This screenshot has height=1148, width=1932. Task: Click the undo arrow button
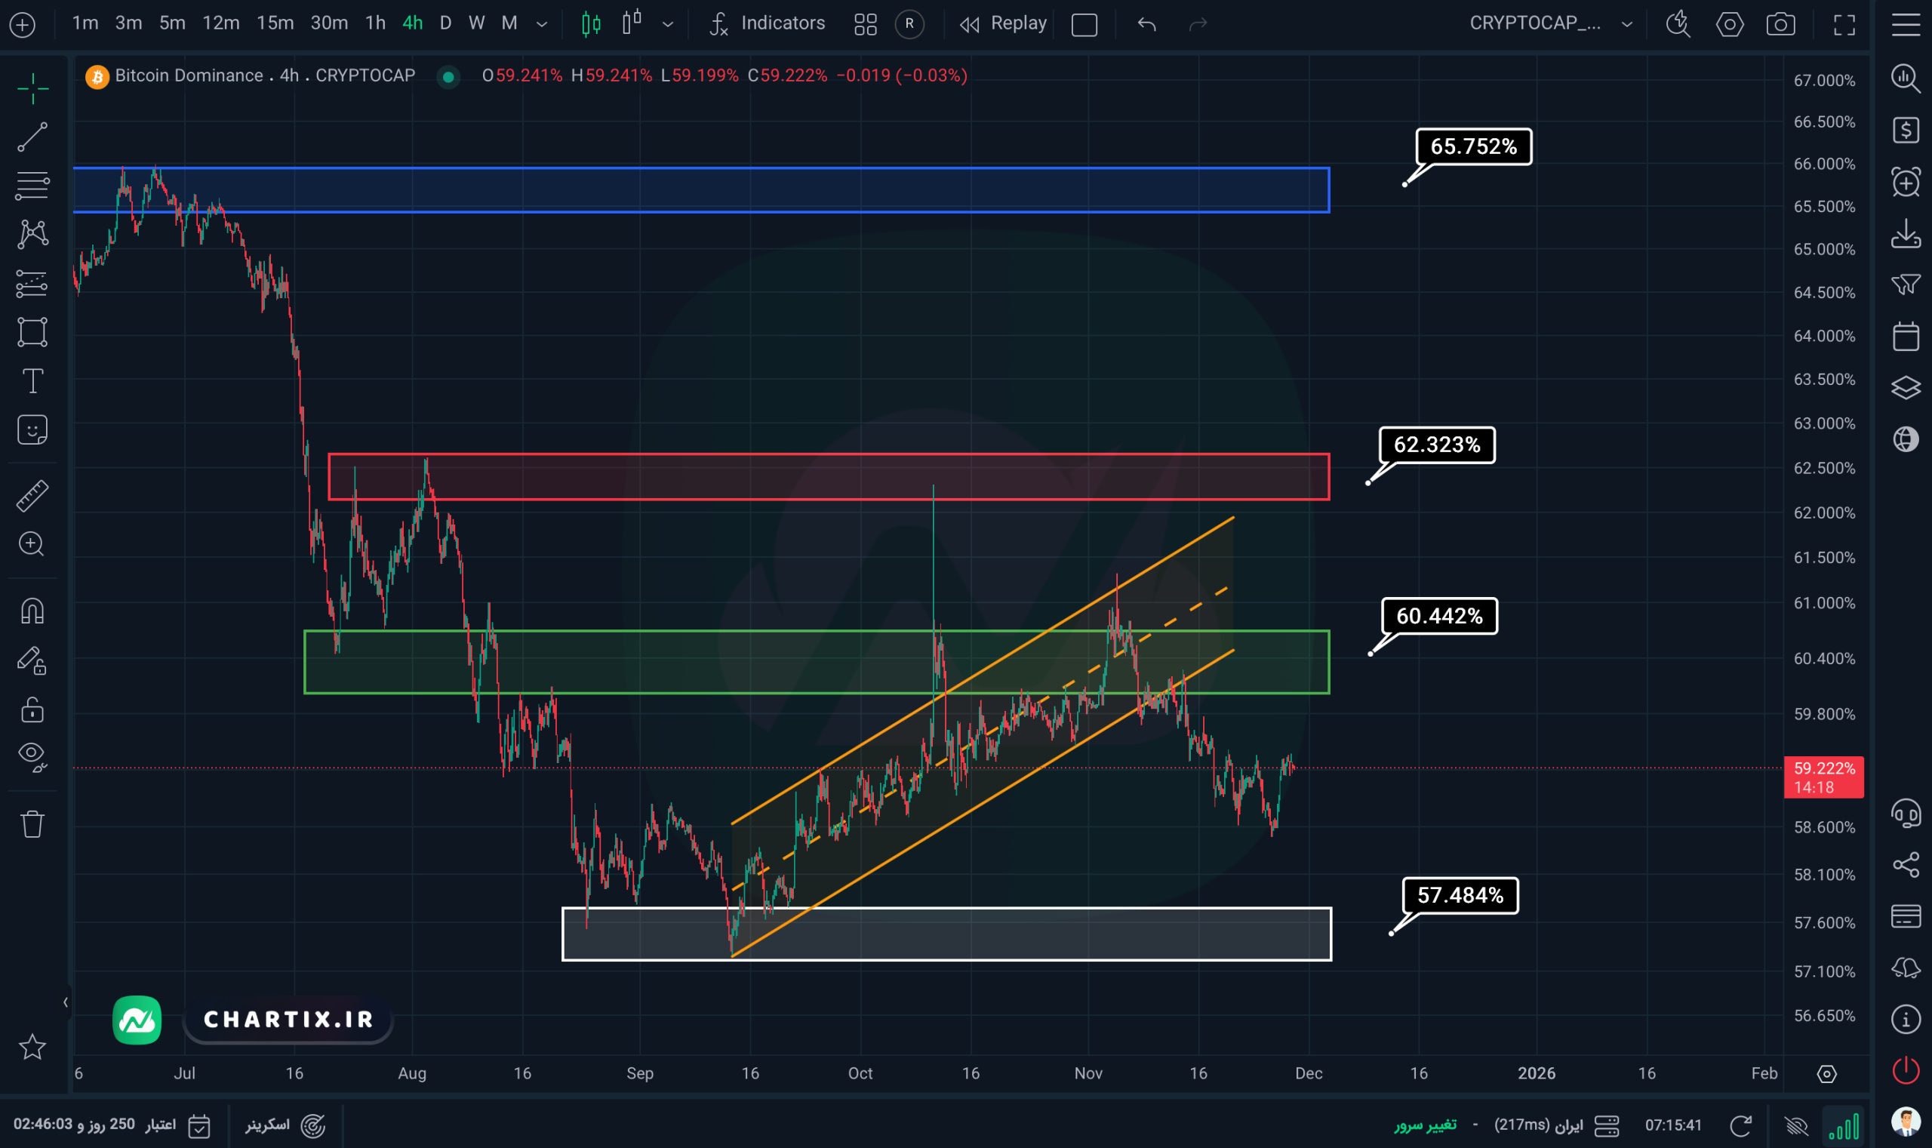point(1146,24)
